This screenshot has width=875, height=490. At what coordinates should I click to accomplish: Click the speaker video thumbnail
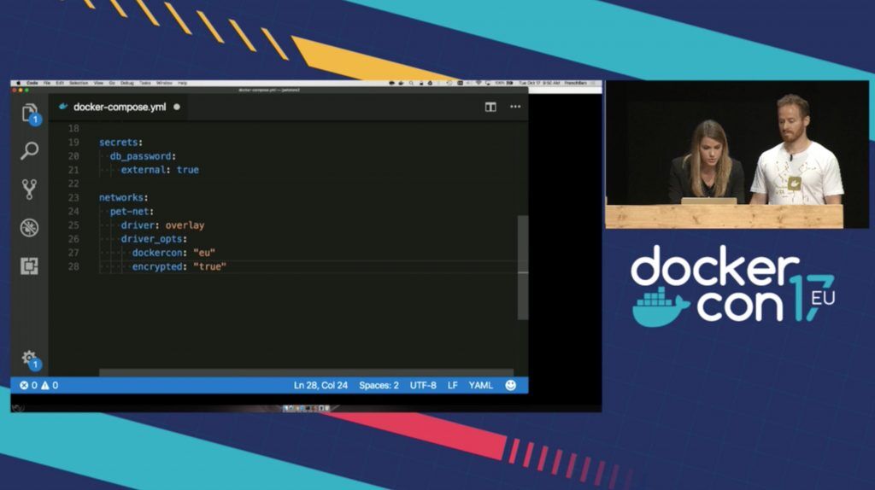tap(737, 155)
